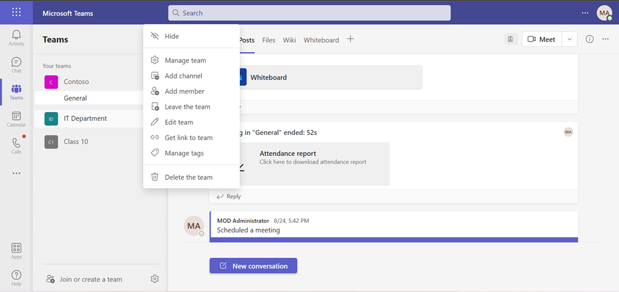Open the Activity feed

click(x=16, y=38)
